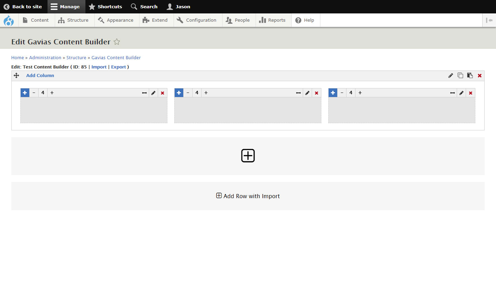
Task: Open the Help admin menu
Action: [305, 20]
